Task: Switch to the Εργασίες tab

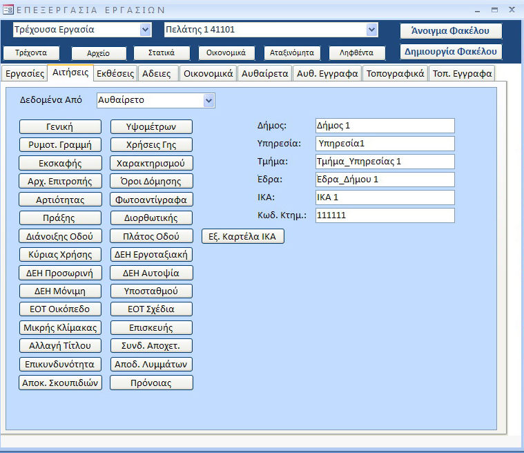Action: point(24,74)
